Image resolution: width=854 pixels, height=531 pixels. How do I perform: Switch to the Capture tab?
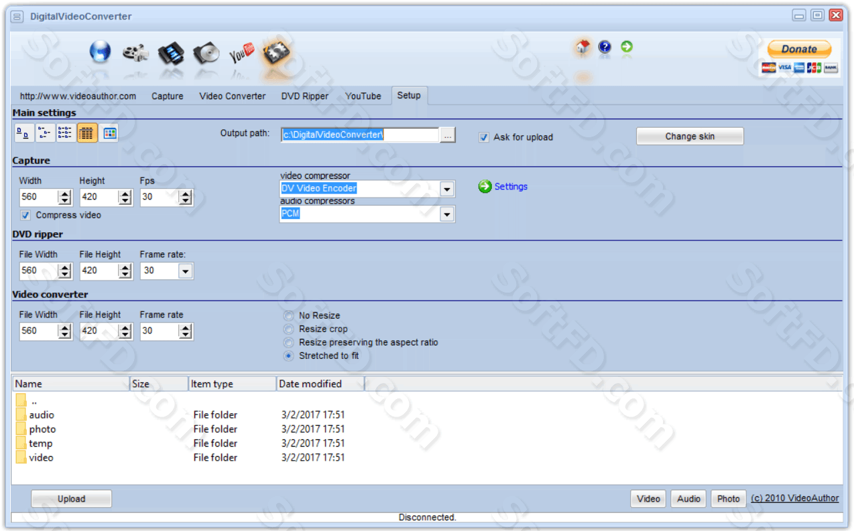pos(168,96)
